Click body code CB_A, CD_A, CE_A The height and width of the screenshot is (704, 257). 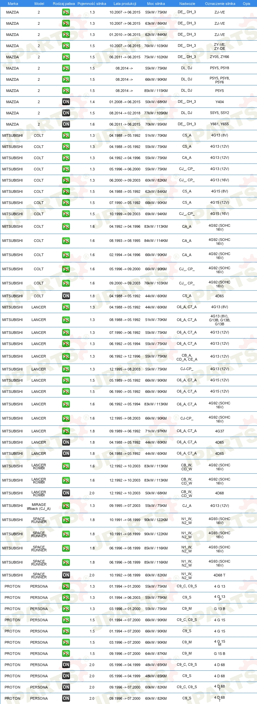(187, 357)
